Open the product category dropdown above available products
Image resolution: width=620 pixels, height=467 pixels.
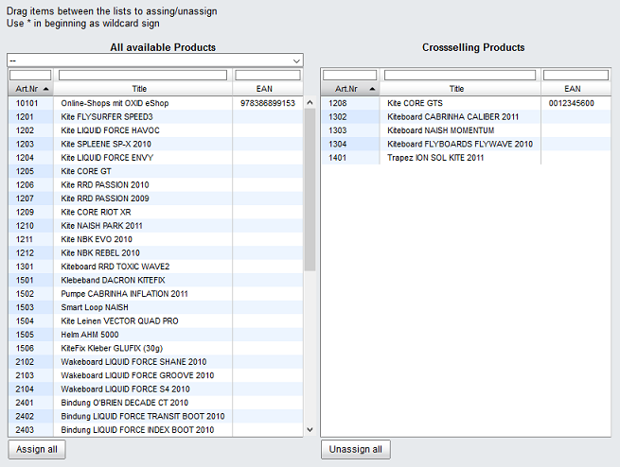pos(155,61)
